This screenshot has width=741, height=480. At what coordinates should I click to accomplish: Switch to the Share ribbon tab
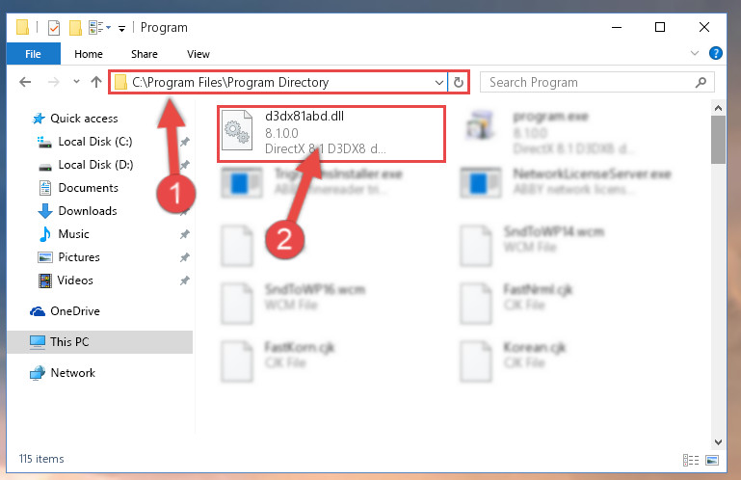(145, 54)
